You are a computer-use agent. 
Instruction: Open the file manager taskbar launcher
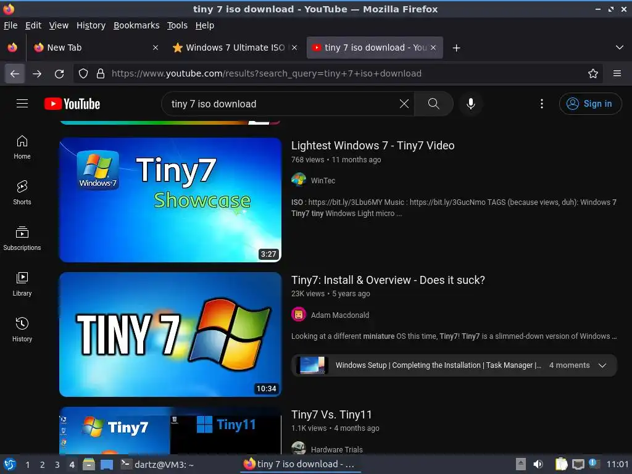pyautogui.click(x=89, y=464)
